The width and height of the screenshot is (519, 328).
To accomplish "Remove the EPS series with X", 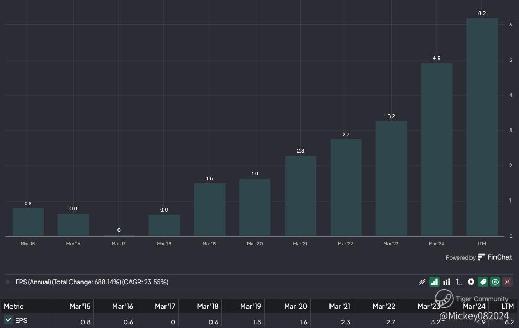I will (508, 282).
